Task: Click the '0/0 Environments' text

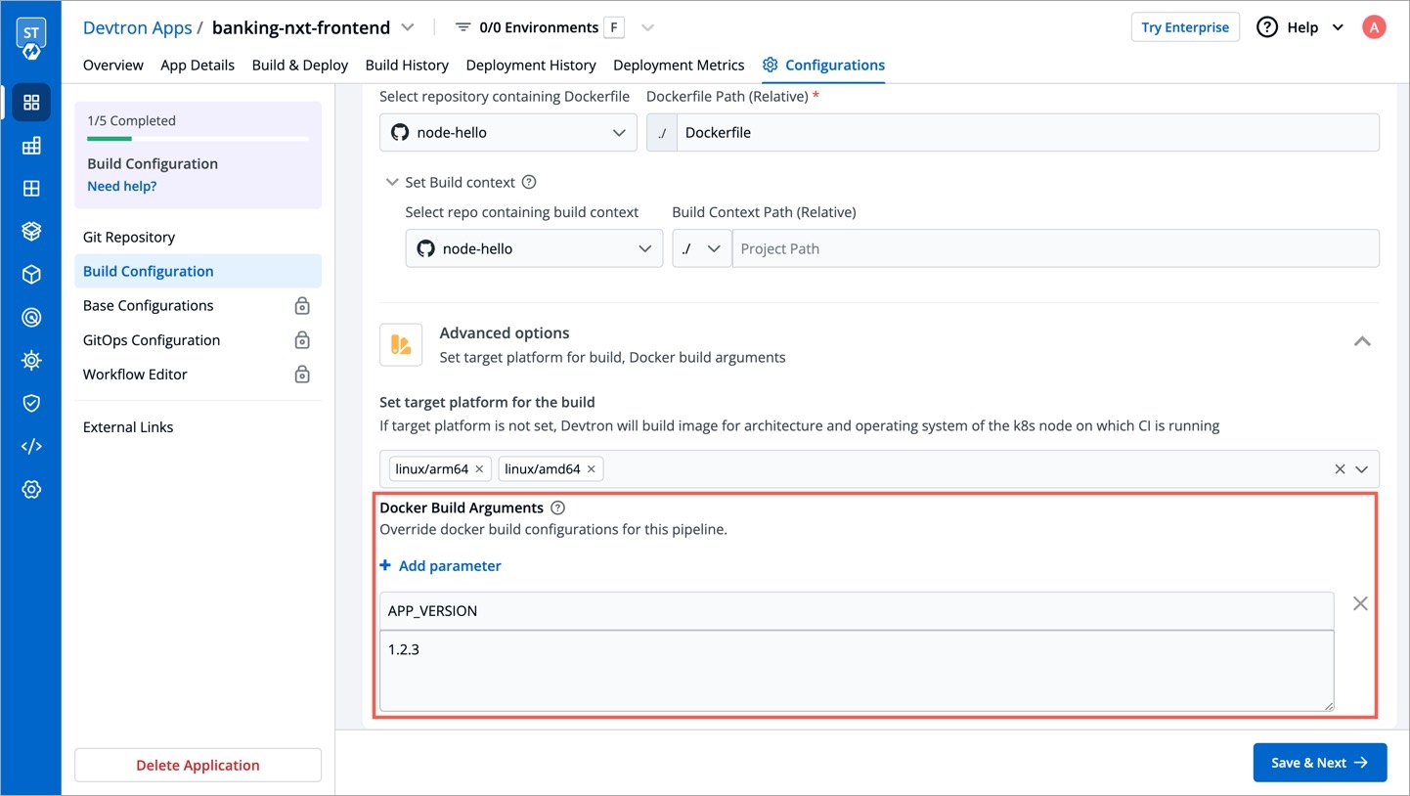Action: [539, 27]
